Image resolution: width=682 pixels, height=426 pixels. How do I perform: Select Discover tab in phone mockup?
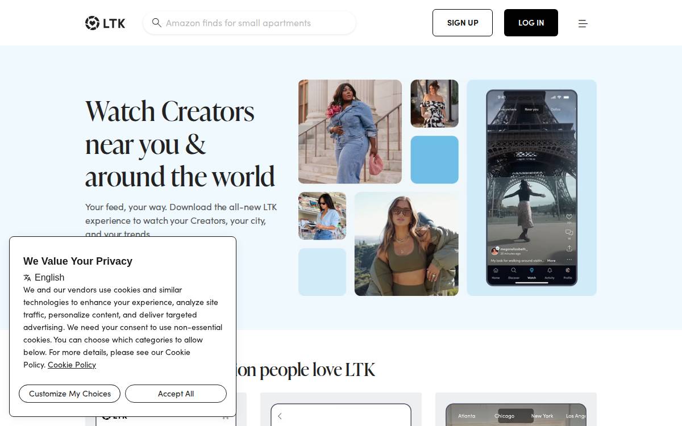click(514, 273)
